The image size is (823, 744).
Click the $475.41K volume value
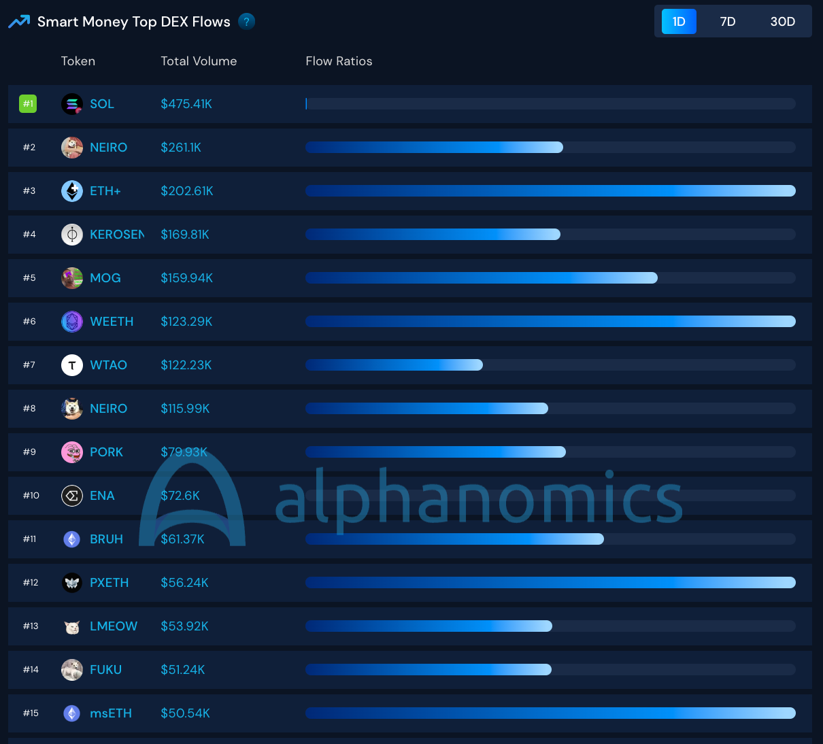(x=186, y=104)
